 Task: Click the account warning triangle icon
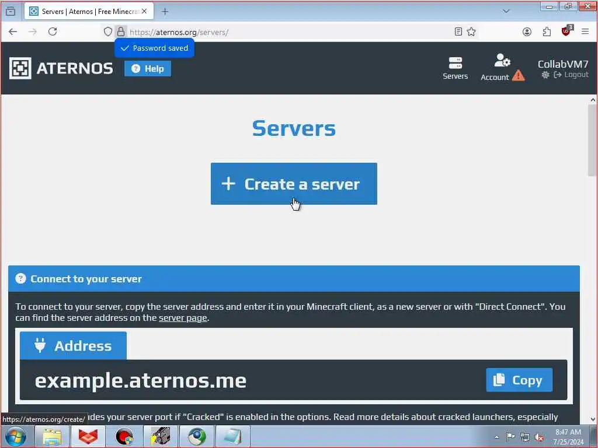pyautogui.click(x=519, y=75)
